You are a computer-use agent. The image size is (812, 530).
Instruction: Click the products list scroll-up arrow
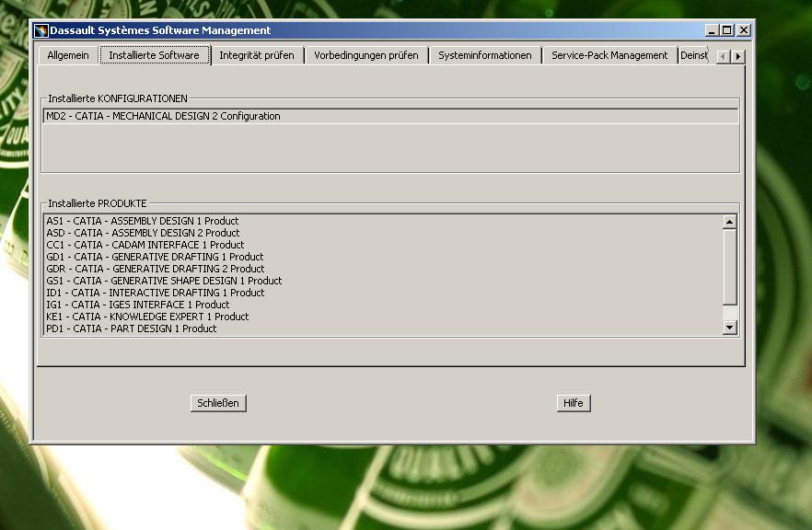[730, 222]
